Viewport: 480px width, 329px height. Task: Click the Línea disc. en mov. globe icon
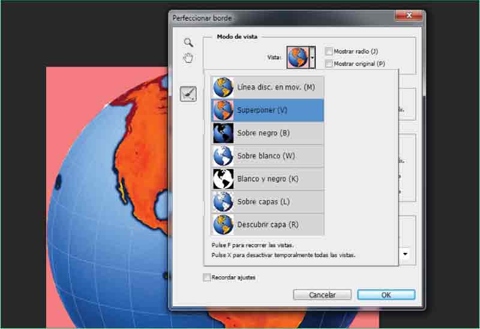pos(223,87)
